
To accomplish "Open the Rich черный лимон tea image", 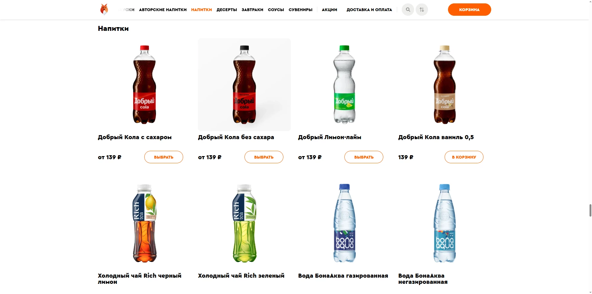I will 144,223.
